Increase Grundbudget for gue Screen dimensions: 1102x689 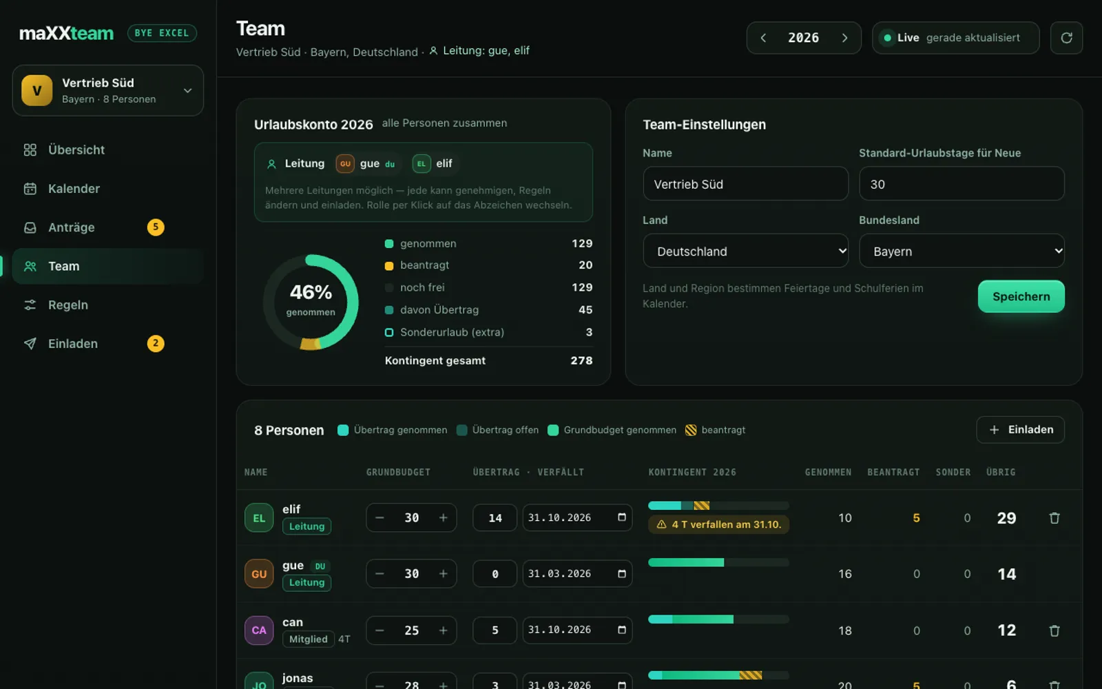(443, 574)
